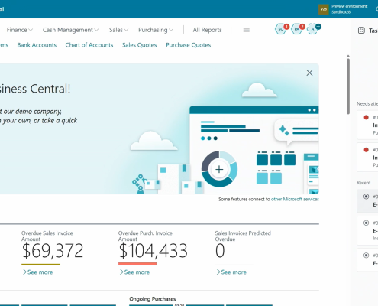The height and width of the screenshot is (306, 378).
Task: Click the Ongoing Purchases heading
Action: click(153, 299)
